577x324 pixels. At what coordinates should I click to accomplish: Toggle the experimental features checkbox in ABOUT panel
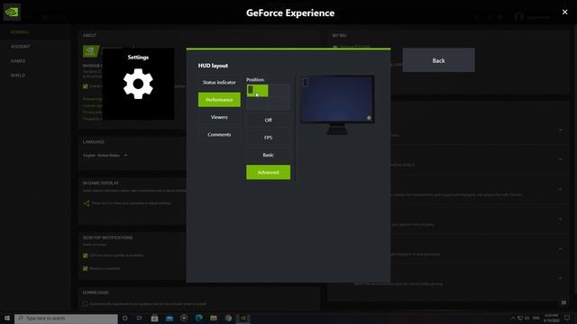point(86,86)
